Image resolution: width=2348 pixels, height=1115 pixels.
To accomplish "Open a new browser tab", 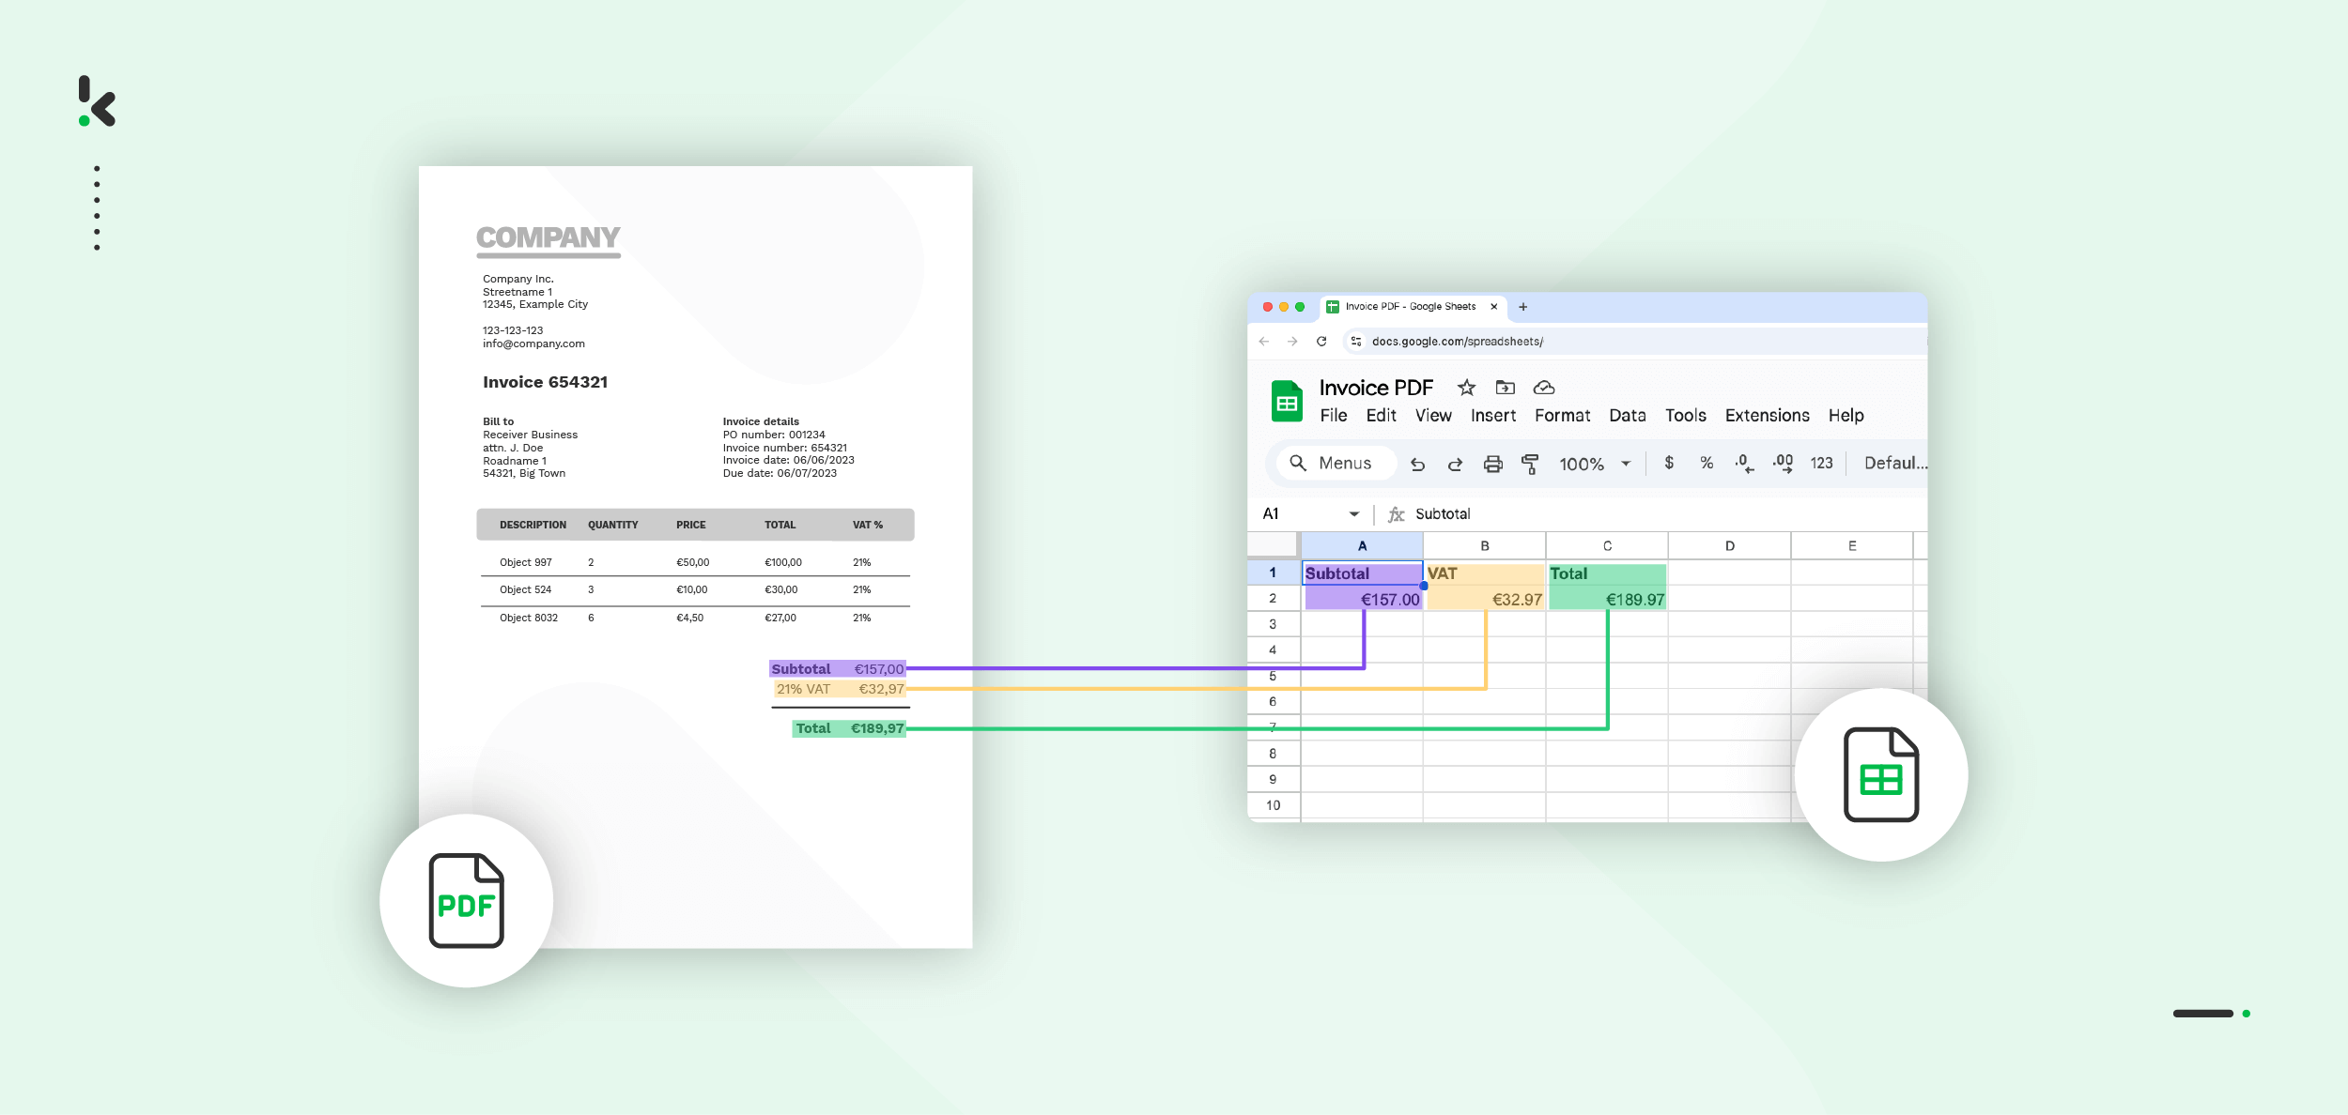I will pos(1523,307).
